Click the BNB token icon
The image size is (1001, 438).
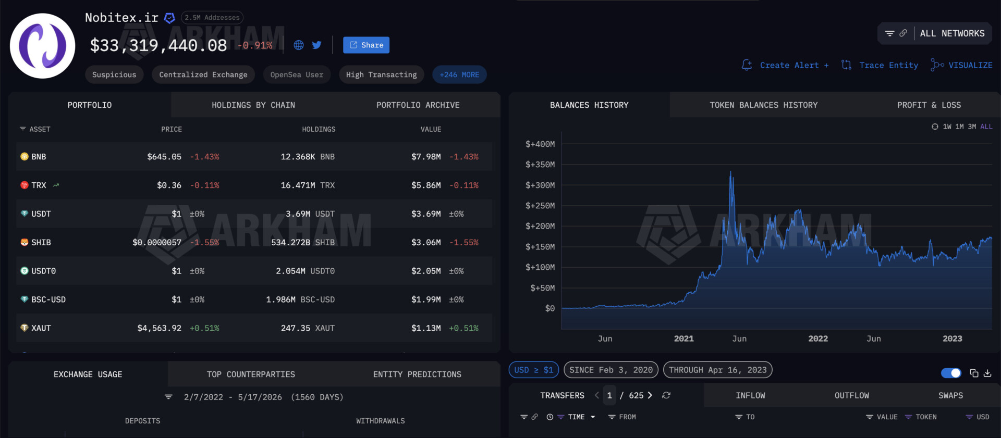point(24,156)
